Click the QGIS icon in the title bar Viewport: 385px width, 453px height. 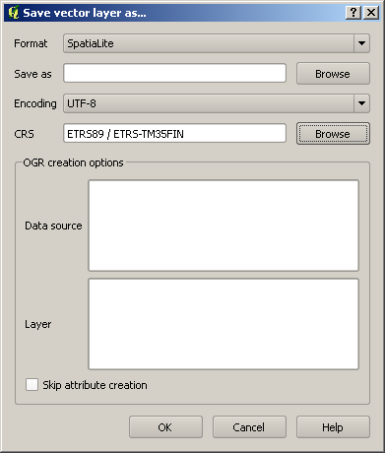pos(14,13)
